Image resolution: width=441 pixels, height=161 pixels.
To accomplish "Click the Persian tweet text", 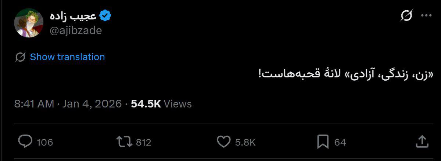I will (348, 74).
